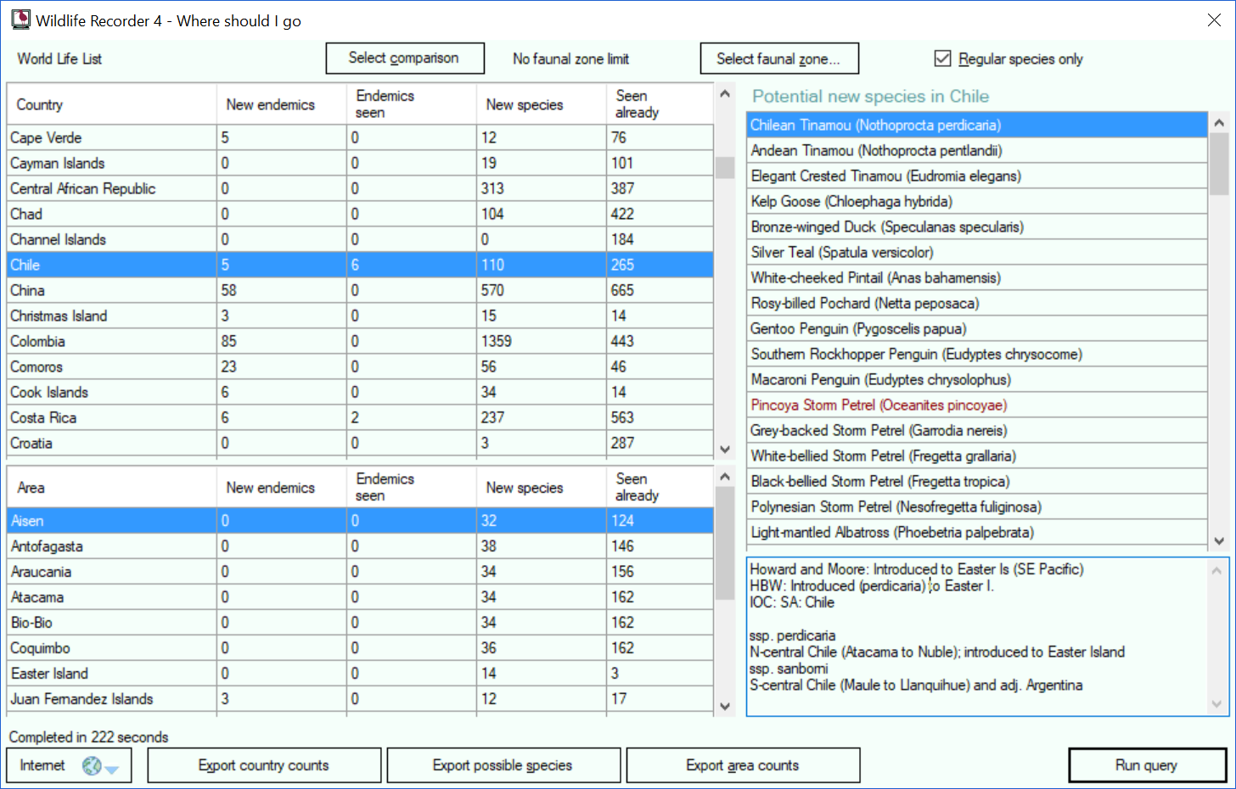Close the Where should I go window
The height and width of the screenshot is (789, 1236).
[1214, 20]
